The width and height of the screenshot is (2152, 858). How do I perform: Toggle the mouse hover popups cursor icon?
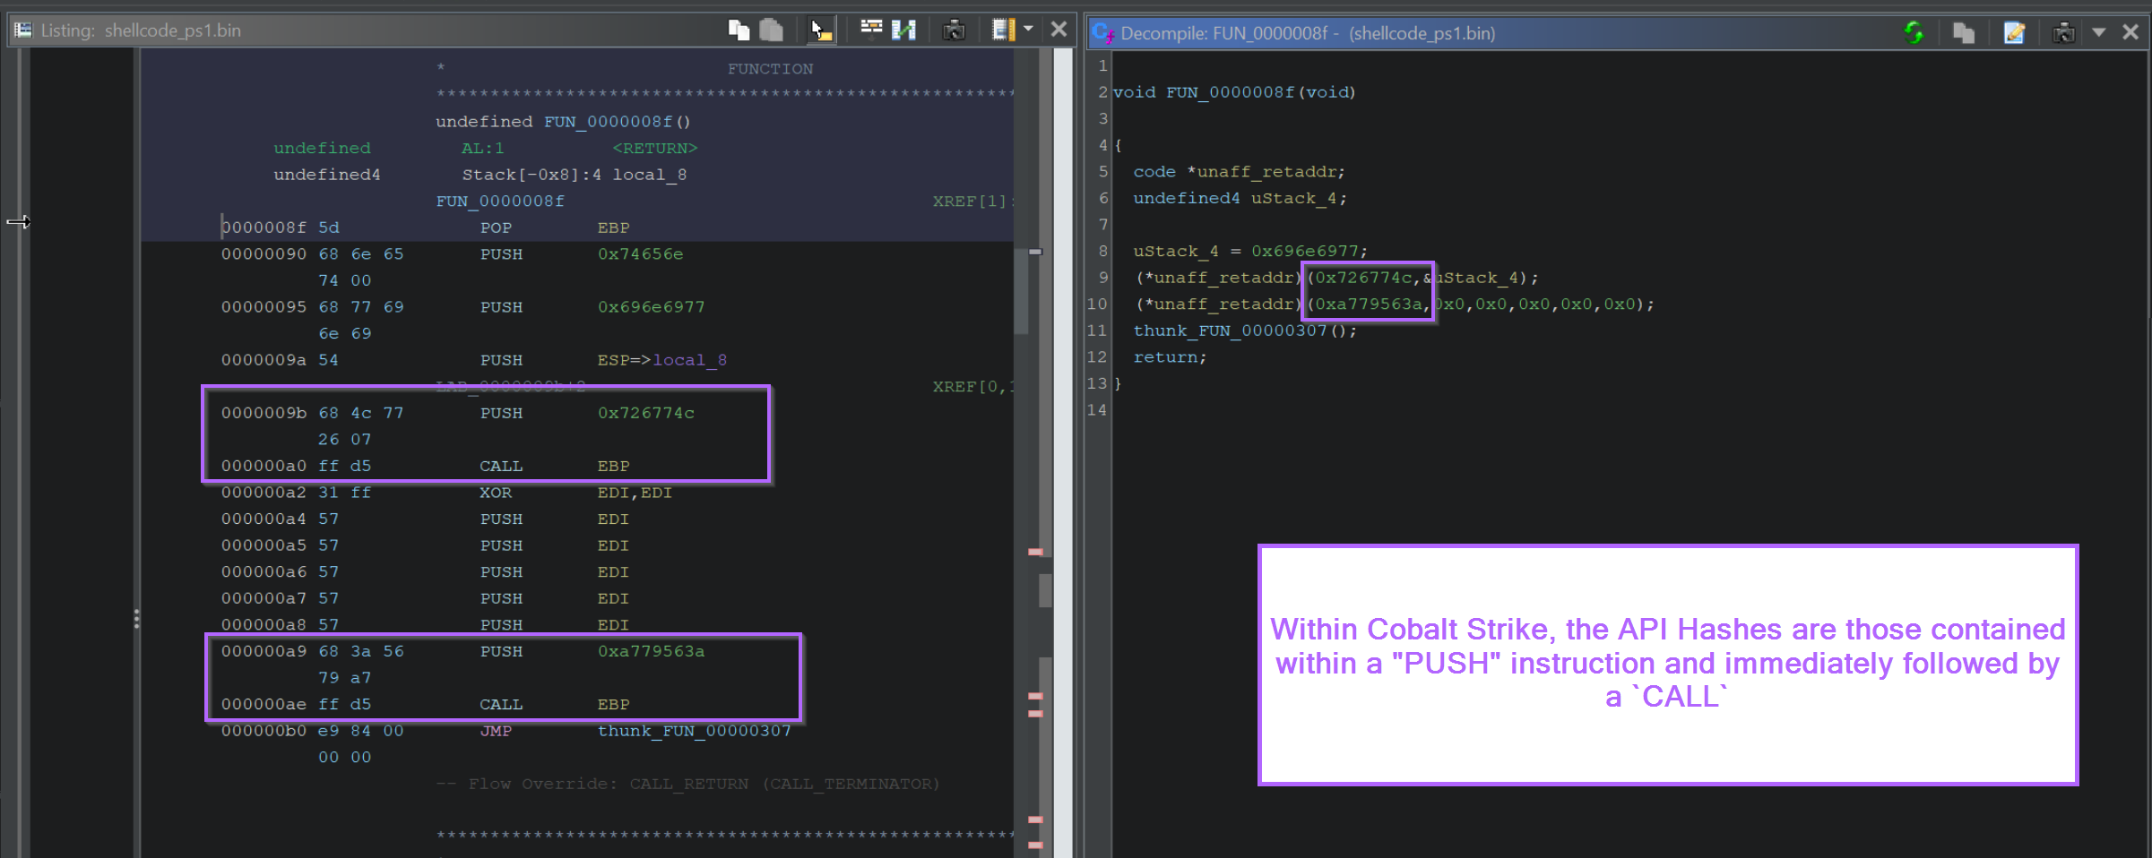click(820, 30)
